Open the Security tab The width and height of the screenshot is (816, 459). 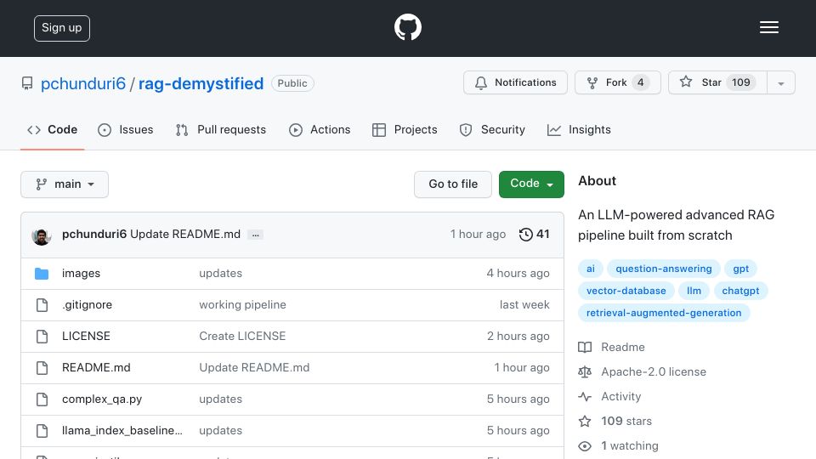tap(492, 129)
